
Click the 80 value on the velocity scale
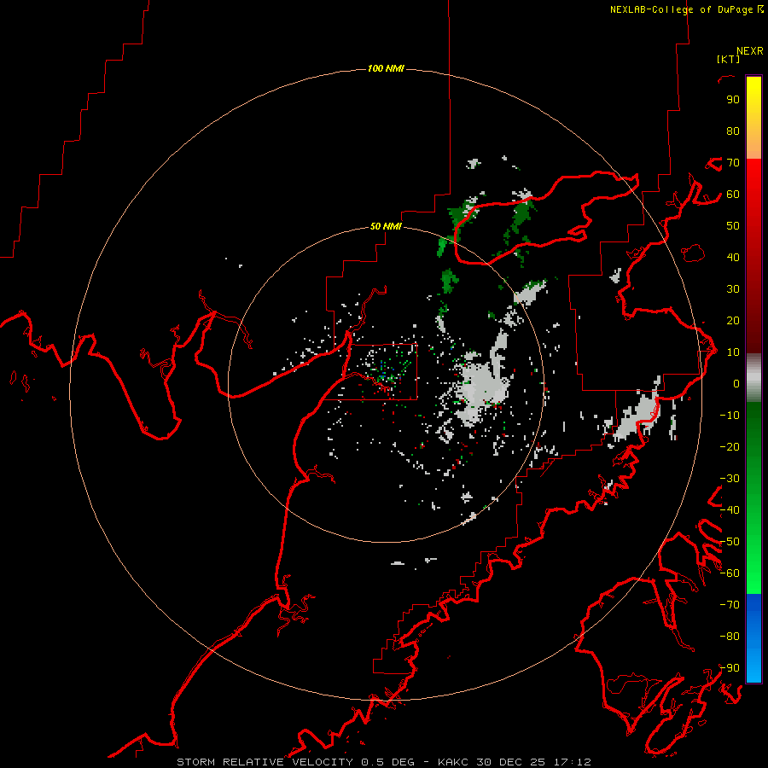coord(733,131)
